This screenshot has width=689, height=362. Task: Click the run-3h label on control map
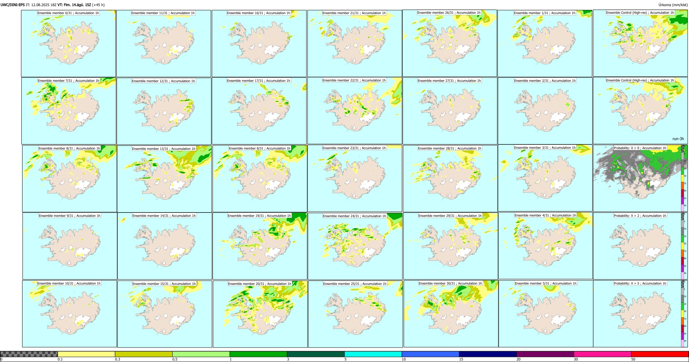(x=678, y=139)
